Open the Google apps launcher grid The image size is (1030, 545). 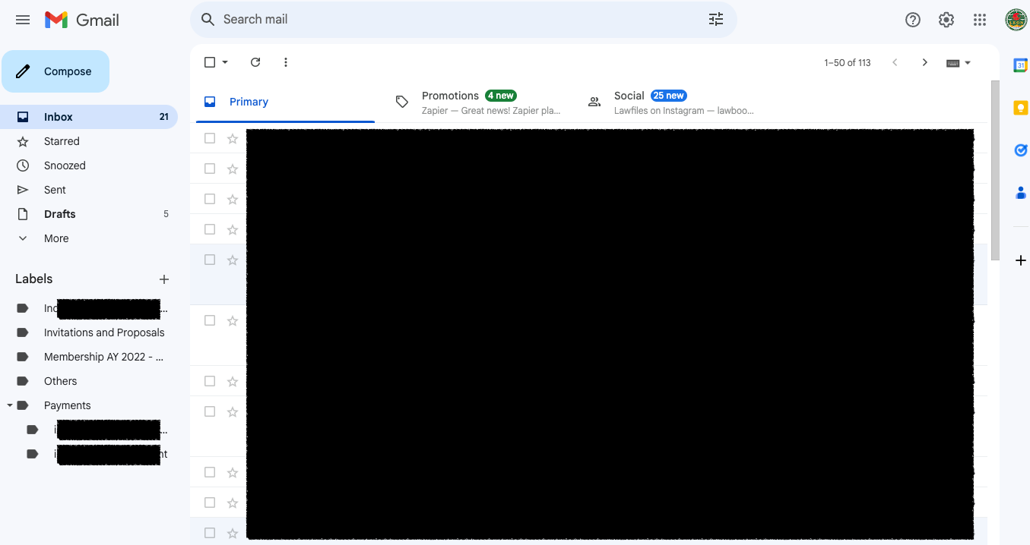pos(979,19)
